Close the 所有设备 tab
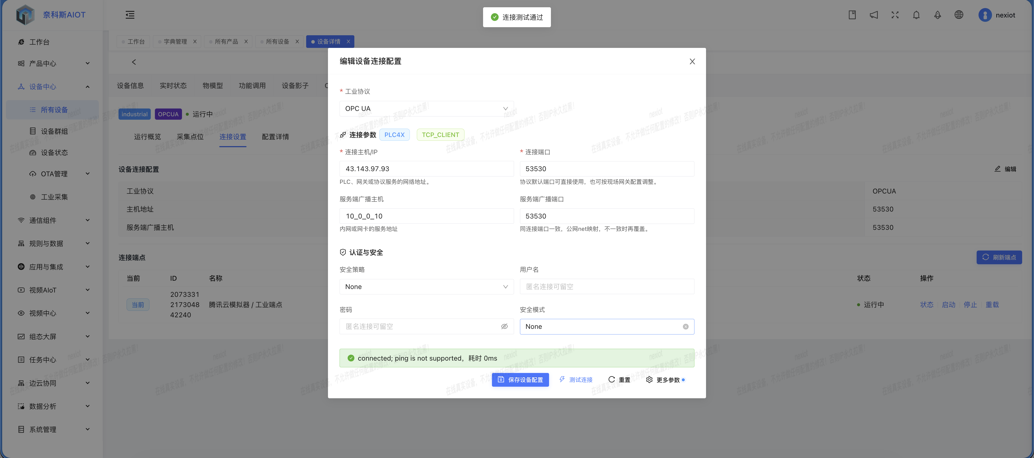1034x458 pixels. (x=297, y=41)
